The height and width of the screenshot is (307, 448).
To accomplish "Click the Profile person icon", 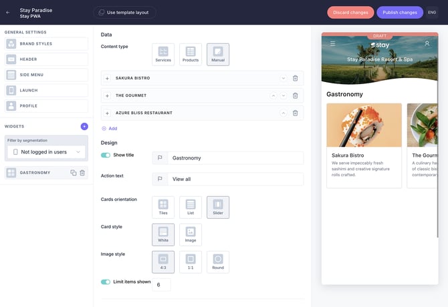I will pos(11,105).
